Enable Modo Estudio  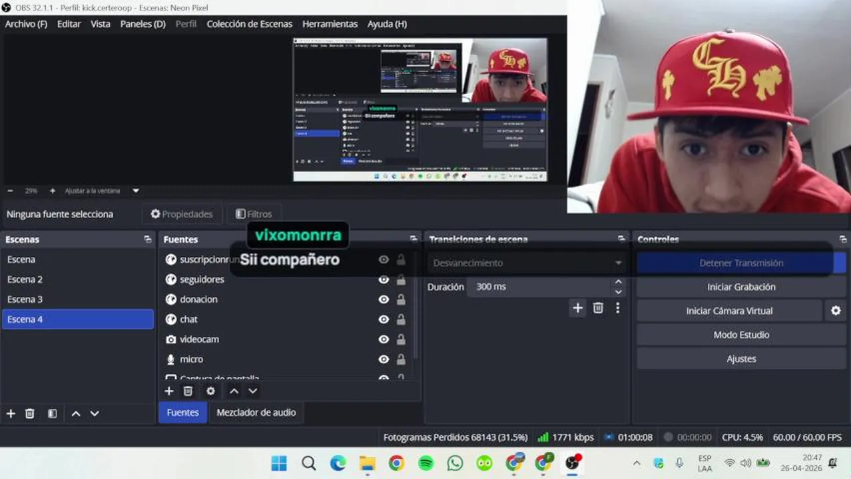741,335
